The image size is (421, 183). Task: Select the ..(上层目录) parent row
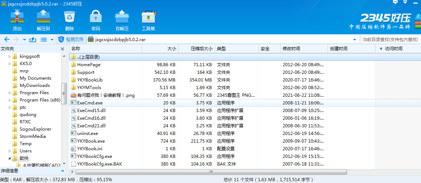pos(245,57)
